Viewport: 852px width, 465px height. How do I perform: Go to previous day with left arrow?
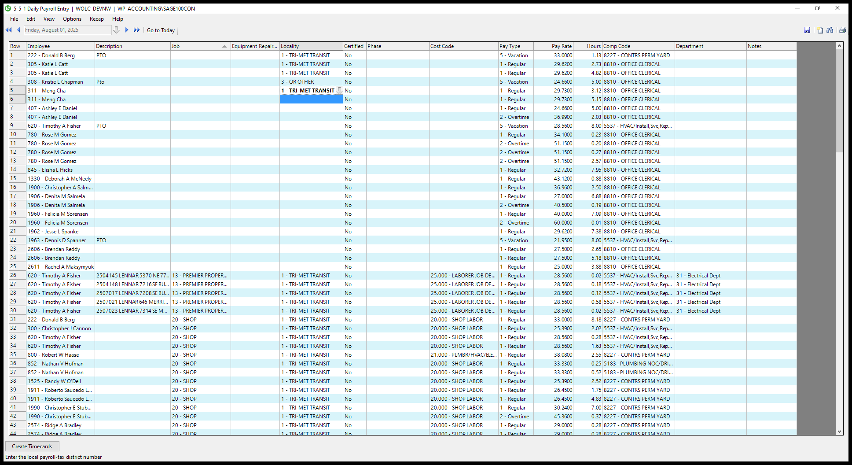point(18,30)
